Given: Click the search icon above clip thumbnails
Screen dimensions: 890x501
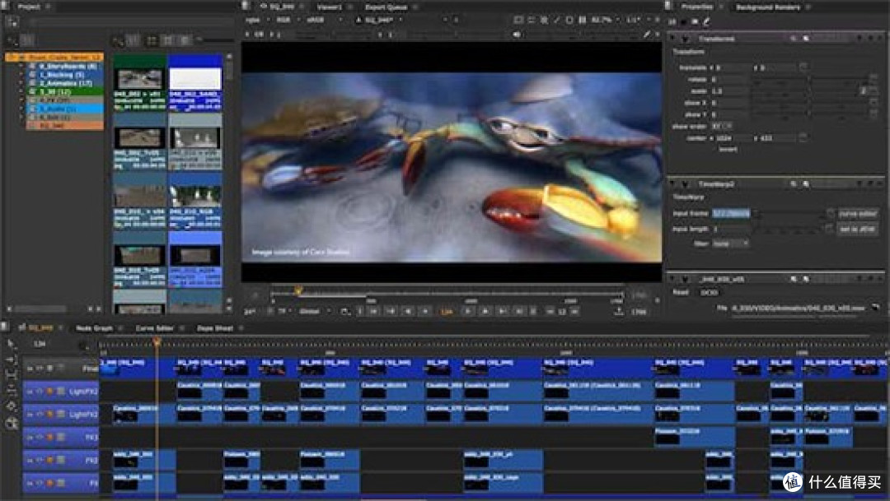Looking at the screenshot, I should coord(118,41).
